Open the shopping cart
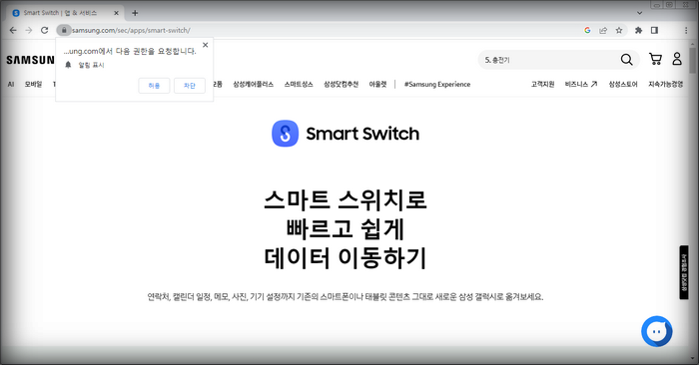 point(655,59)
